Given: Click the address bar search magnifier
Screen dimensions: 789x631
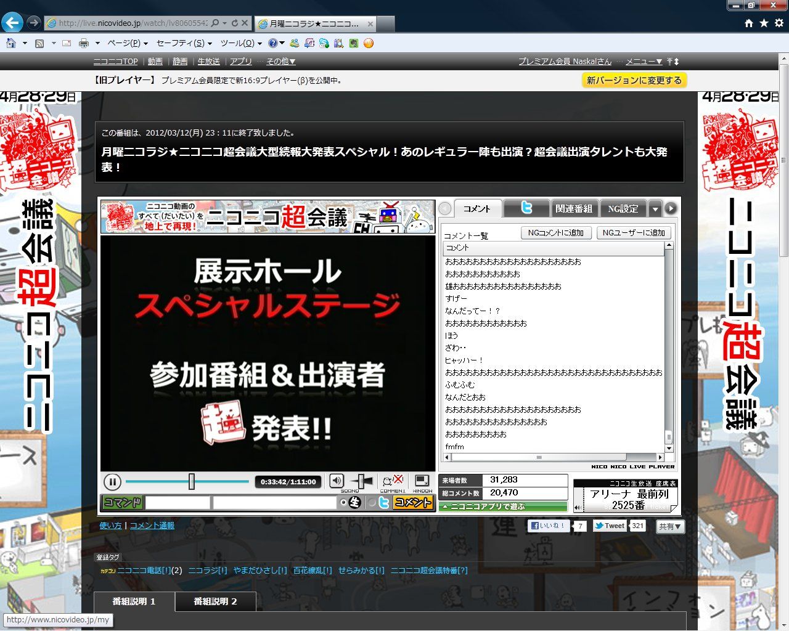Looking at the screenshot, I should coord(215,23).
